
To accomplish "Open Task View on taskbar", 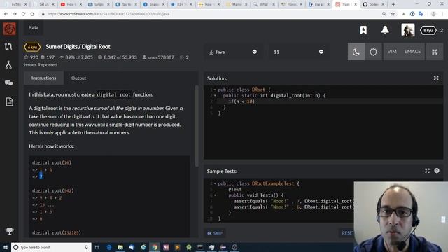I will 97,247.
